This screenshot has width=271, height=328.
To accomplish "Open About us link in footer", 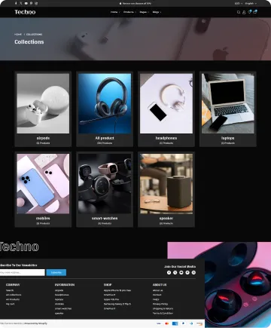I will [157, 290].
